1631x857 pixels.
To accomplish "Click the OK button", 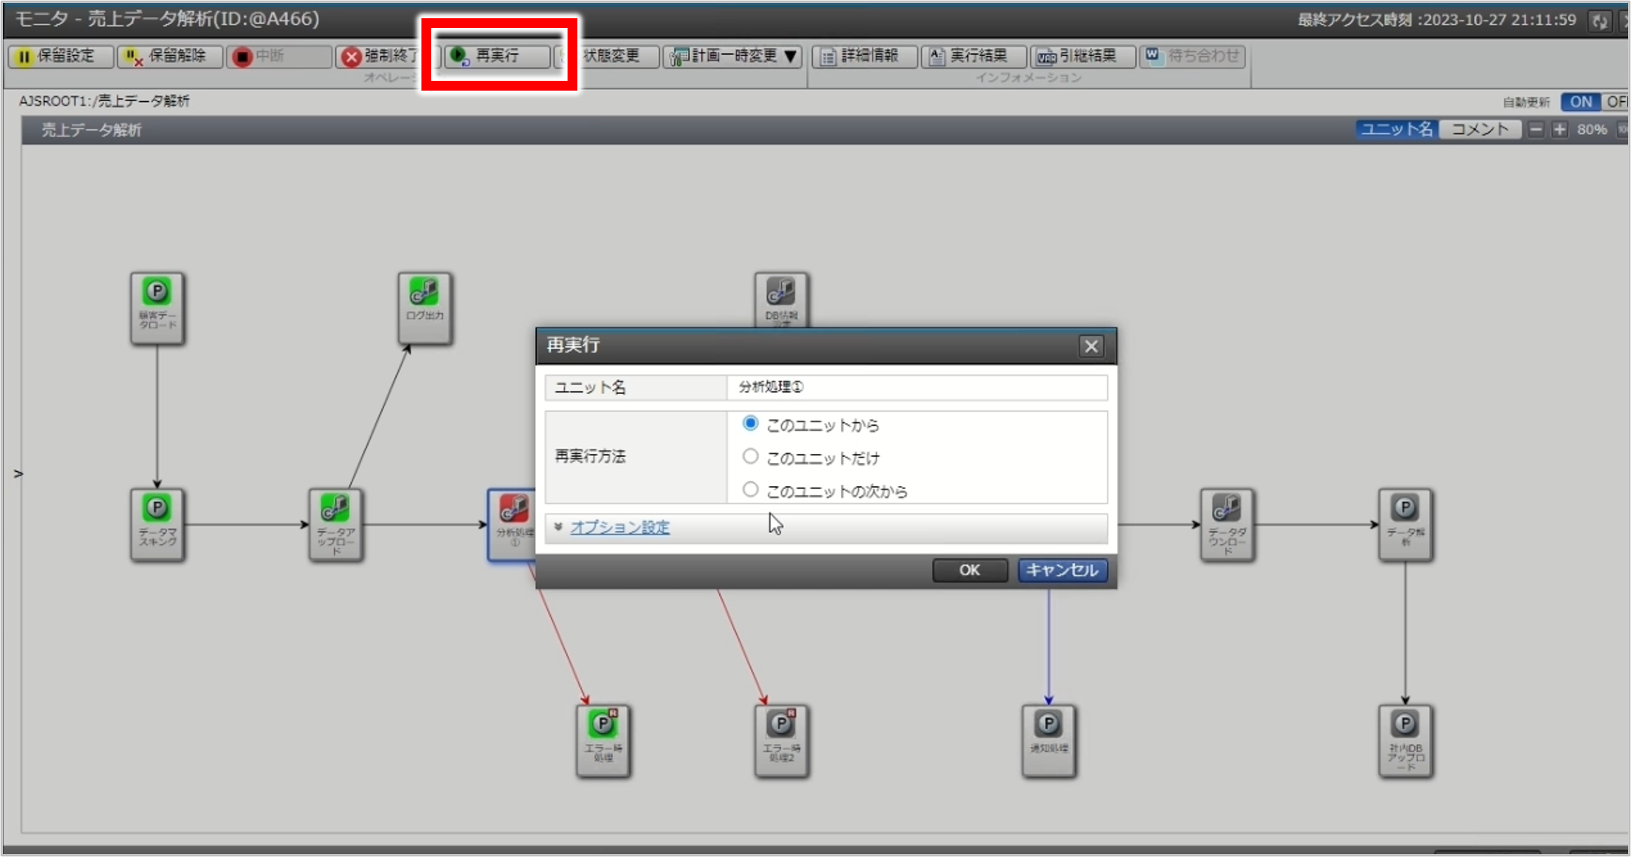I will (x=968, y=571).
